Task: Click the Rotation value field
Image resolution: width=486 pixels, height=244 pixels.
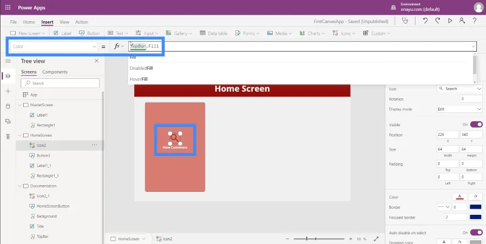Action: [471, 99]
